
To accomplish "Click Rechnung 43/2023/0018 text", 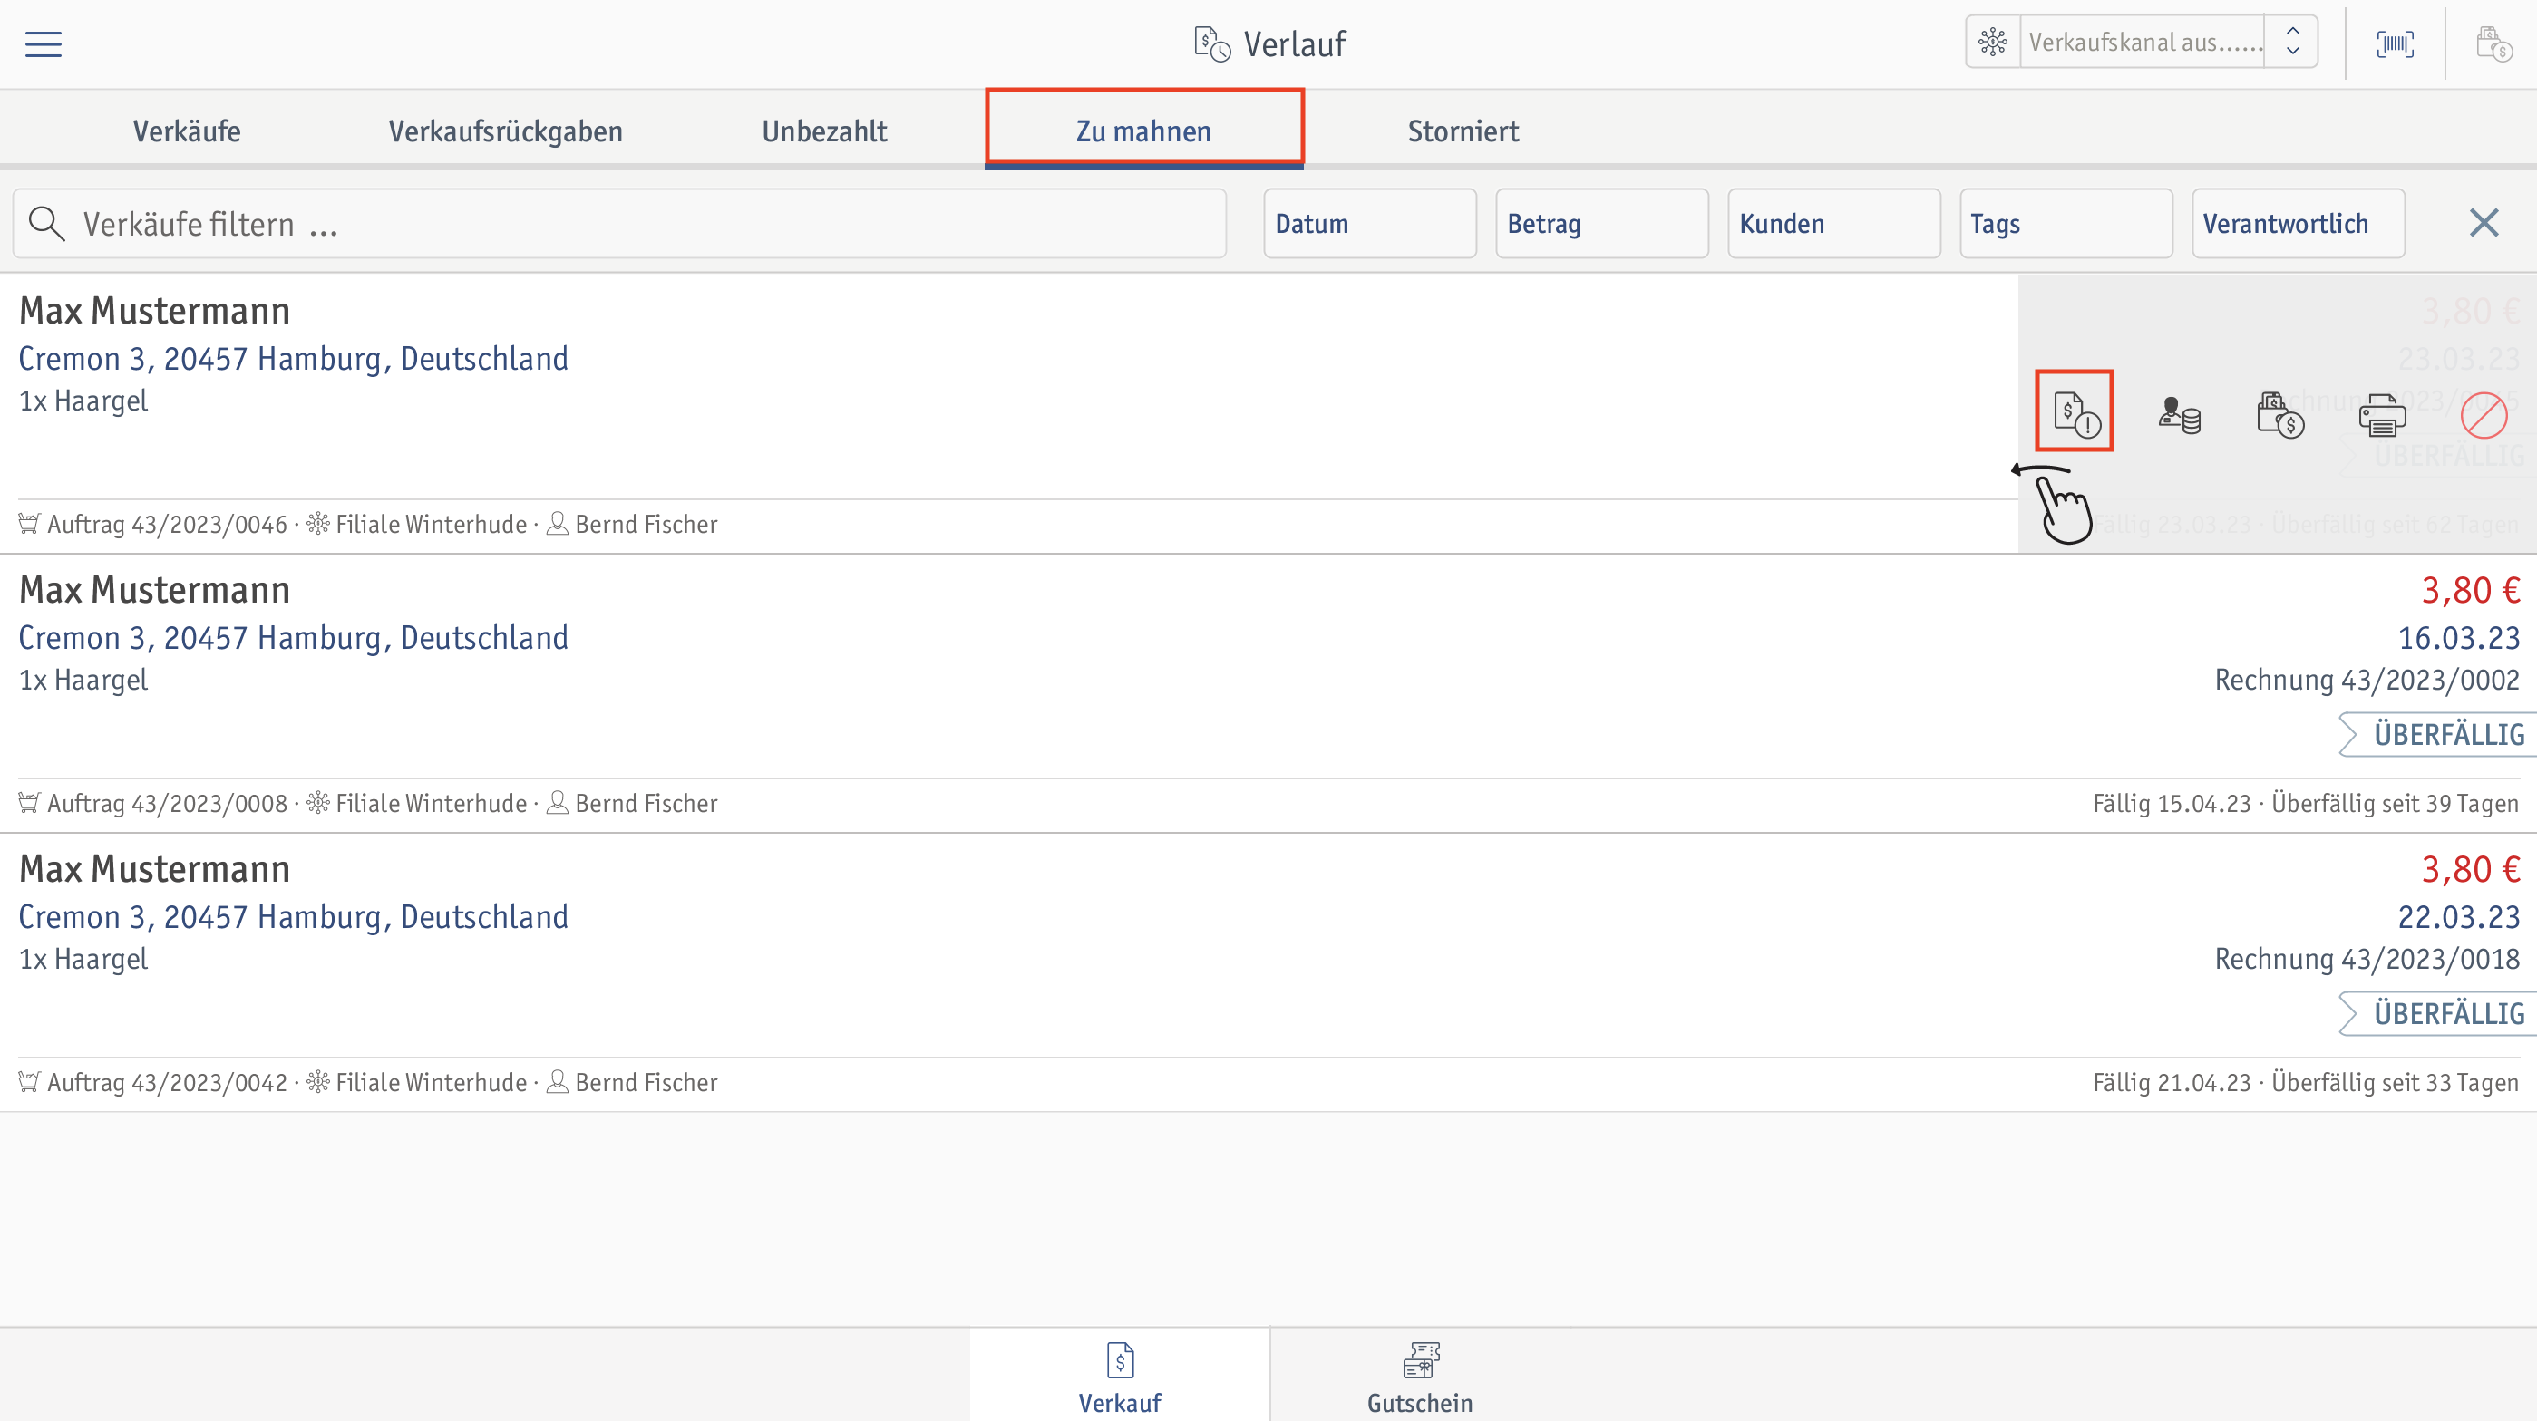I will (2367, 960).
